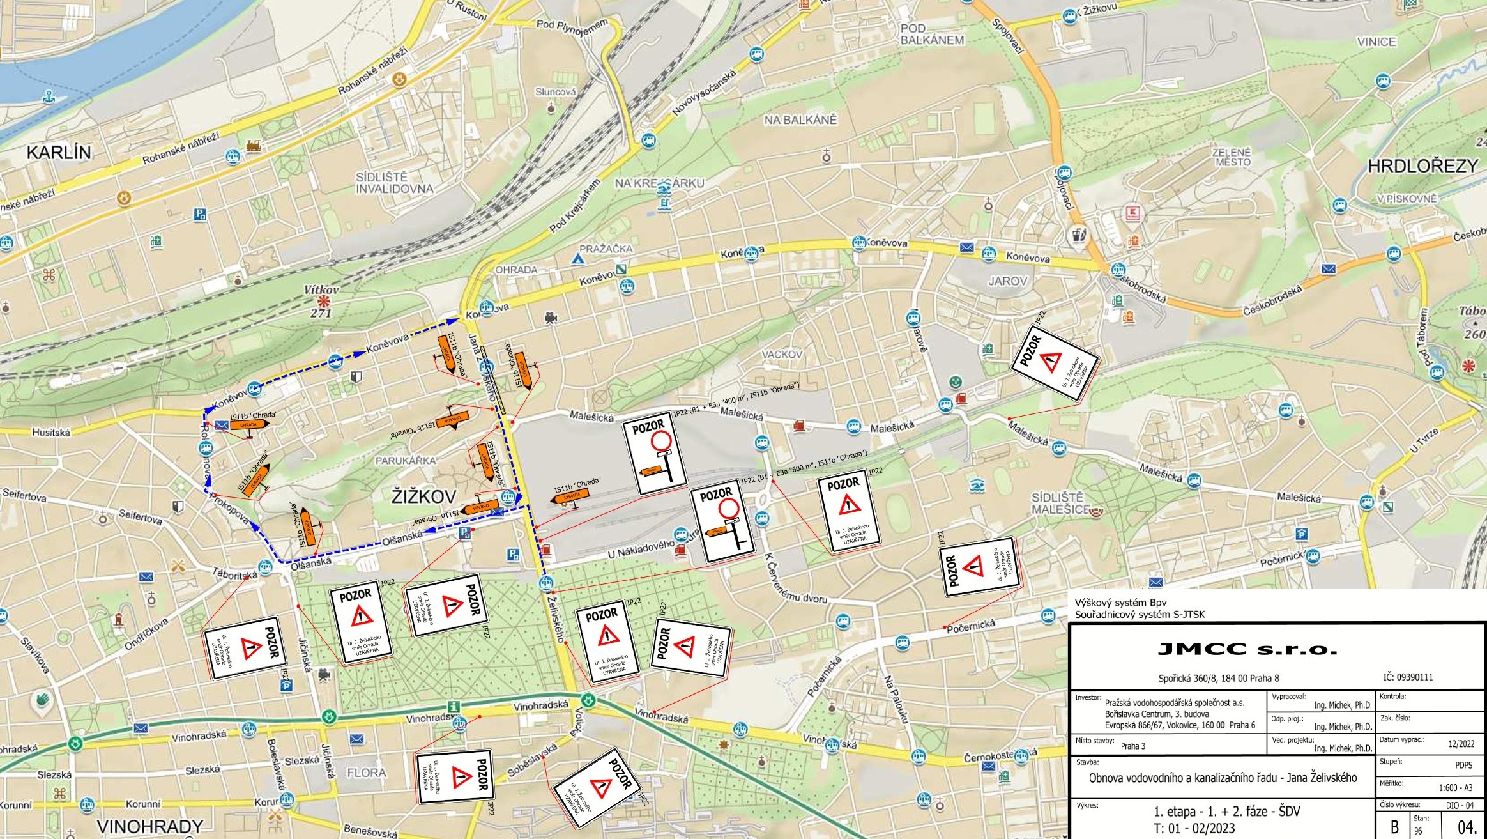Image resolution: width=1487 pixels, height=839 pixels.
Task: Select the tram stop icon at Olšanská–Táboritská
Action: 264,566
